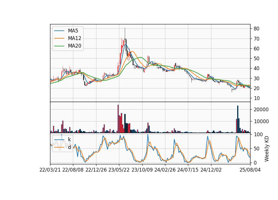This screenshot has height=200, width=278.
Task: Click the 22/08/08 date axis label
Action: (73, 170)
